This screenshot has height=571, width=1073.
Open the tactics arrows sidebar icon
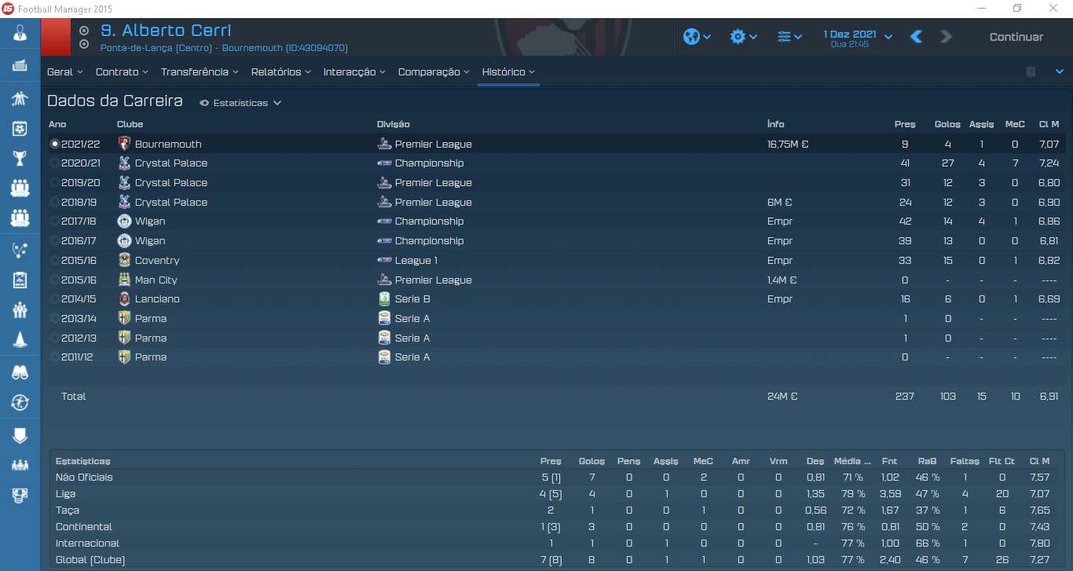pyautogui.click(x=20, y=251)
